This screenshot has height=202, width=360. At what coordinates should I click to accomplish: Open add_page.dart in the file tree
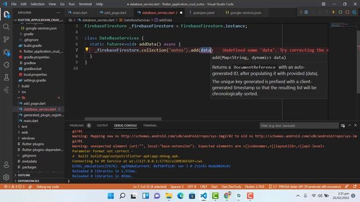point(39,103)
